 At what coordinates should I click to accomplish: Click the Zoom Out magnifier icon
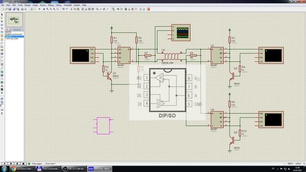tap(51, 9)
